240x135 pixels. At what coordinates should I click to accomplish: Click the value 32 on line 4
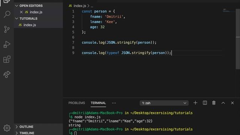102,27
